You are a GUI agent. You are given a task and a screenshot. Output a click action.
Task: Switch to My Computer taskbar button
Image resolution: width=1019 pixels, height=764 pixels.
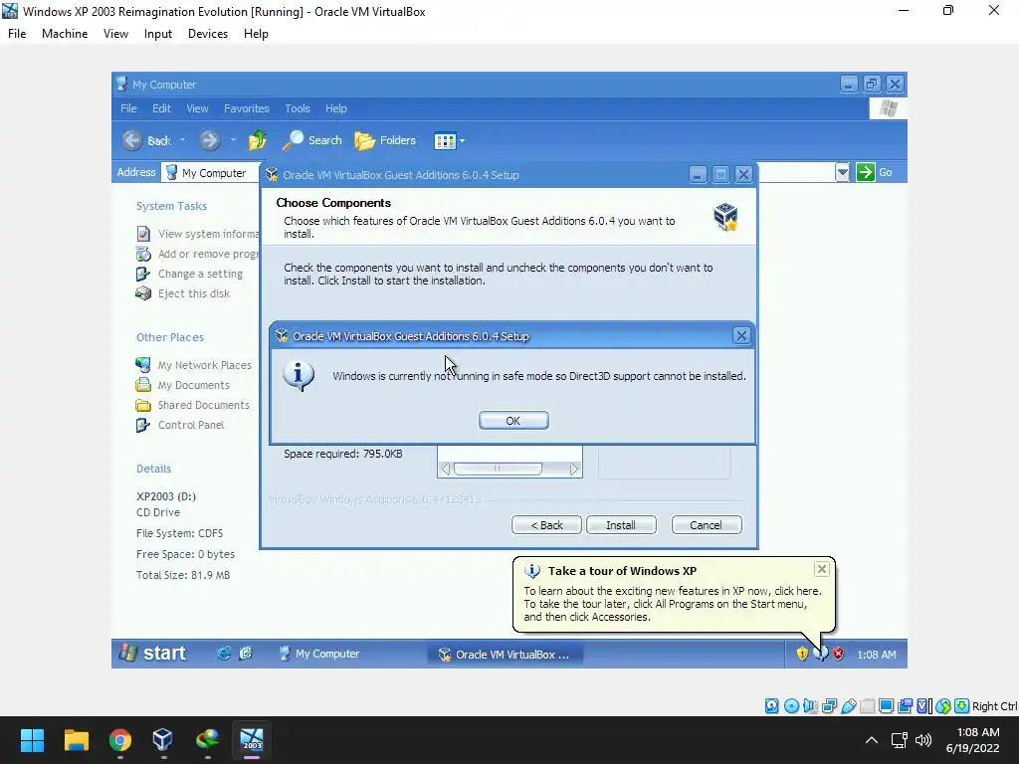[x=319, y=654]
